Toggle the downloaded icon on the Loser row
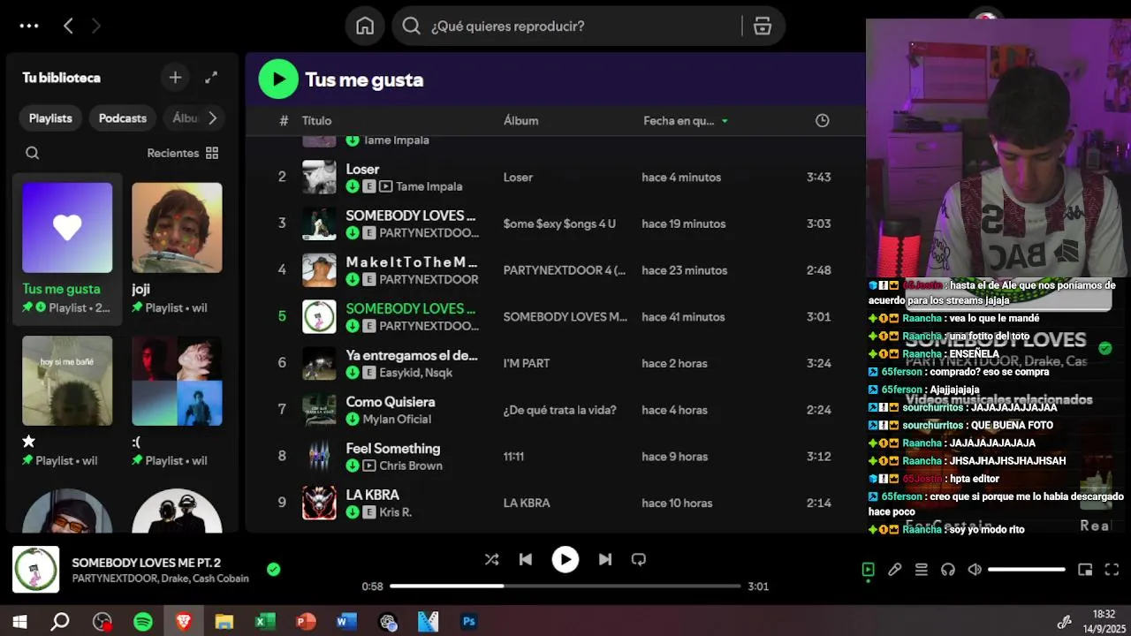This screenshot has height=636, width=1131. [353, 186]
